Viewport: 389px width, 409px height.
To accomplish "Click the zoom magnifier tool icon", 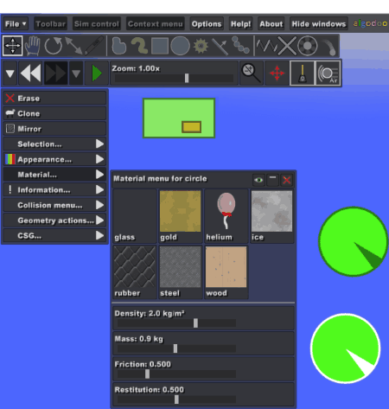I will tap(252, 73).
